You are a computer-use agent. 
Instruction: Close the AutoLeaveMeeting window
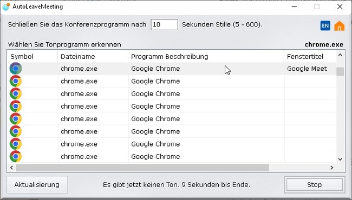[340, 6]
